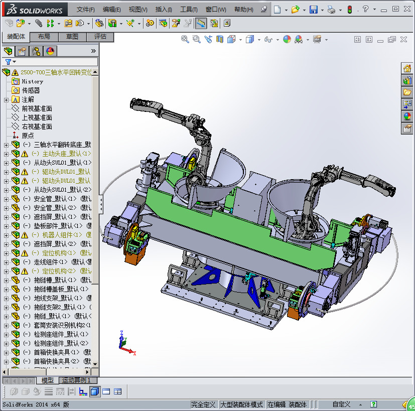Click the Section View icon
This screenshot has height=411, width=415.
coord(219,39)
